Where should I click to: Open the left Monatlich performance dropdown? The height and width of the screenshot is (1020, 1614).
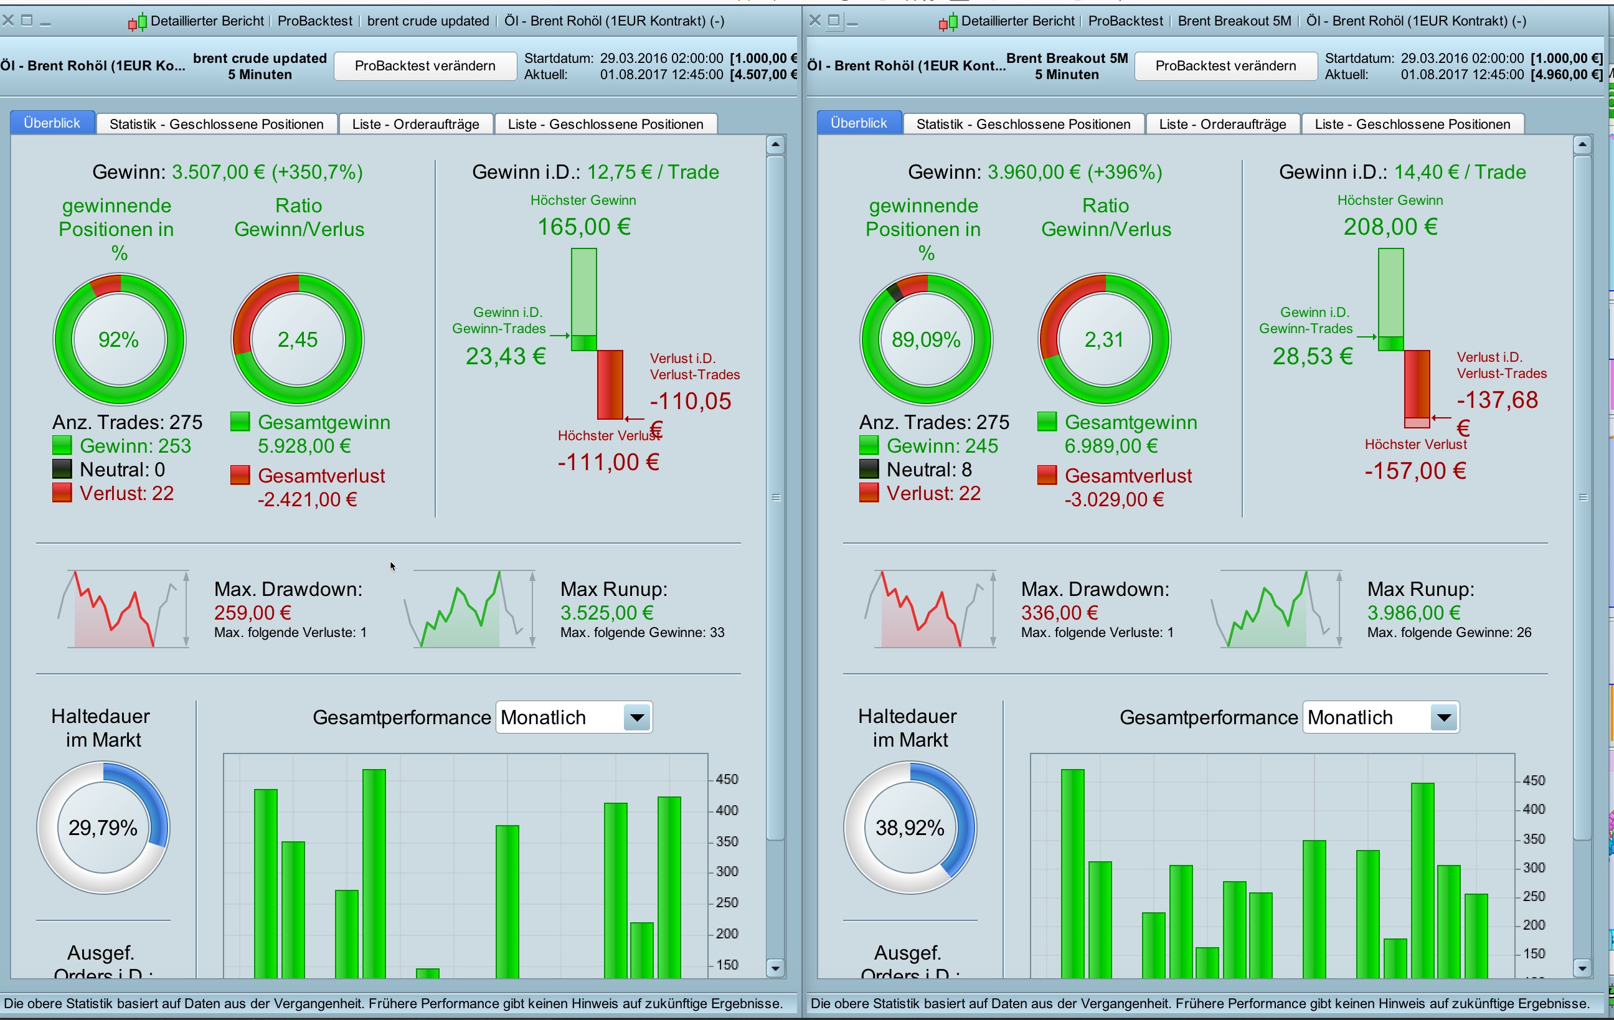(x=637, y=718)
